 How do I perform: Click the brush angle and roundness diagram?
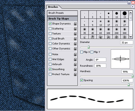tap(120, 59)
